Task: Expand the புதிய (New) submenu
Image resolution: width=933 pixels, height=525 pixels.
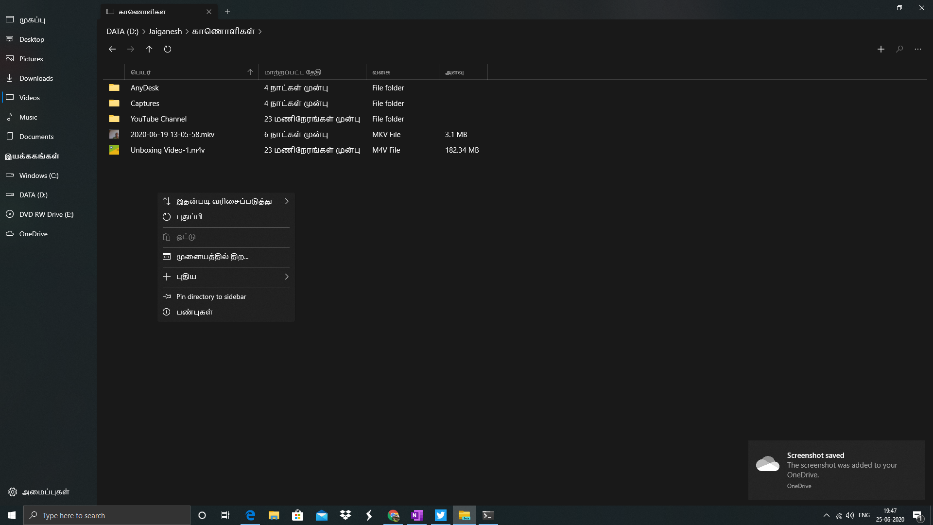Action: tap(287, 276)
